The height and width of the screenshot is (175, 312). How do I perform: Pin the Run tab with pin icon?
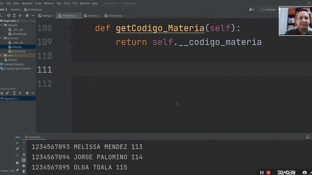(18, 170)
